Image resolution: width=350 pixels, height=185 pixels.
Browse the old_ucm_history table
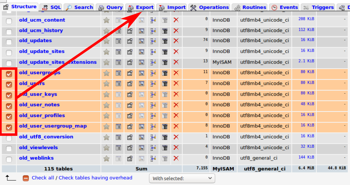118,31
